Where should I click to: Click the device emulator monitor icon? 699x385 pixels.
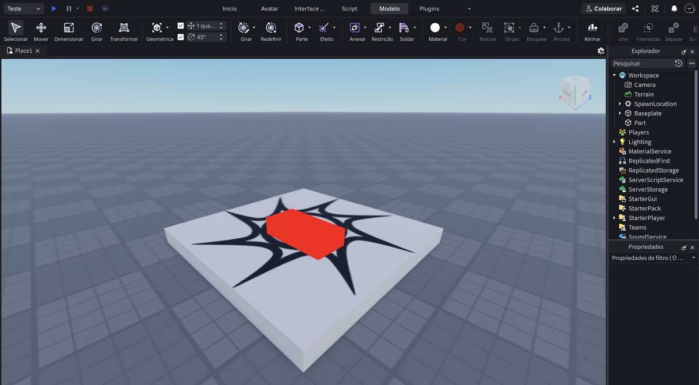point(105,9)
